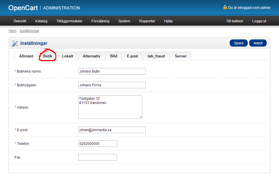Click the ADMINISTRATION header text
279x176 pixels.
coord(62,8)
